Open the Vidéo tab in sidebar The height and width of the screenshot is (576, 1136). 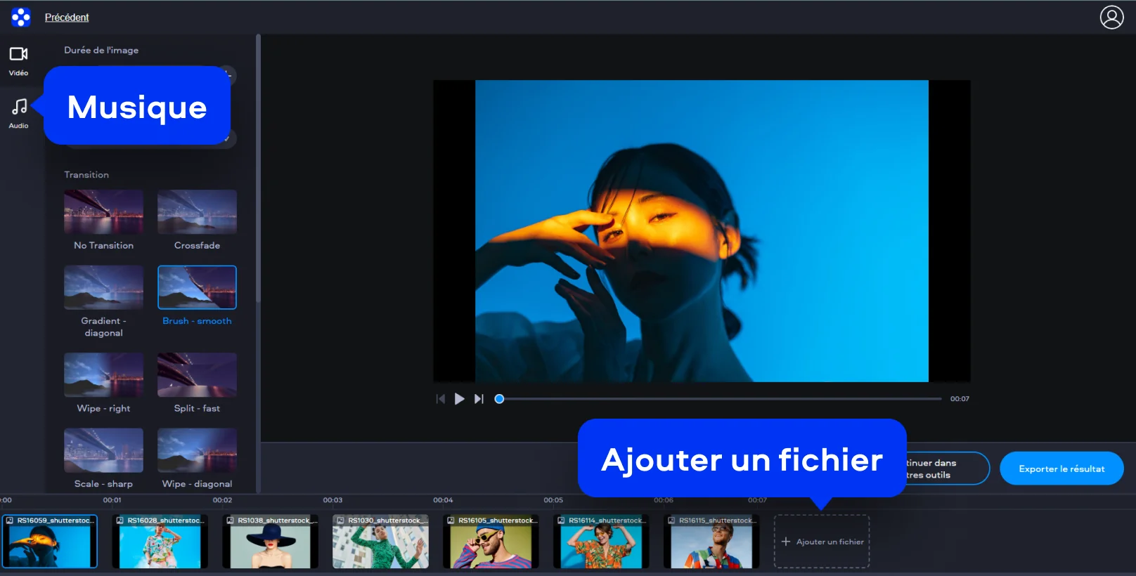(18, 60)
